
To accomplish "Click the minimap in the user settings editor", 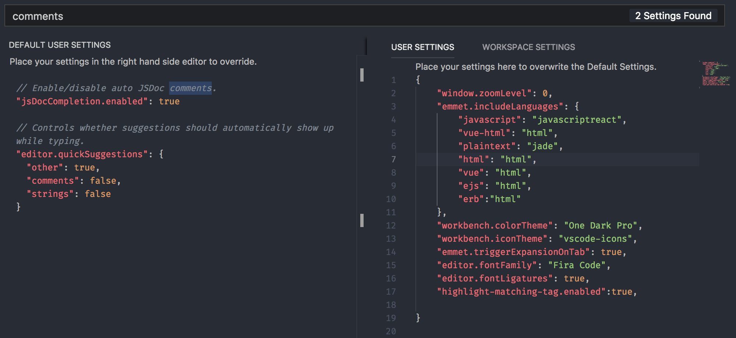I will pos(715,74).
